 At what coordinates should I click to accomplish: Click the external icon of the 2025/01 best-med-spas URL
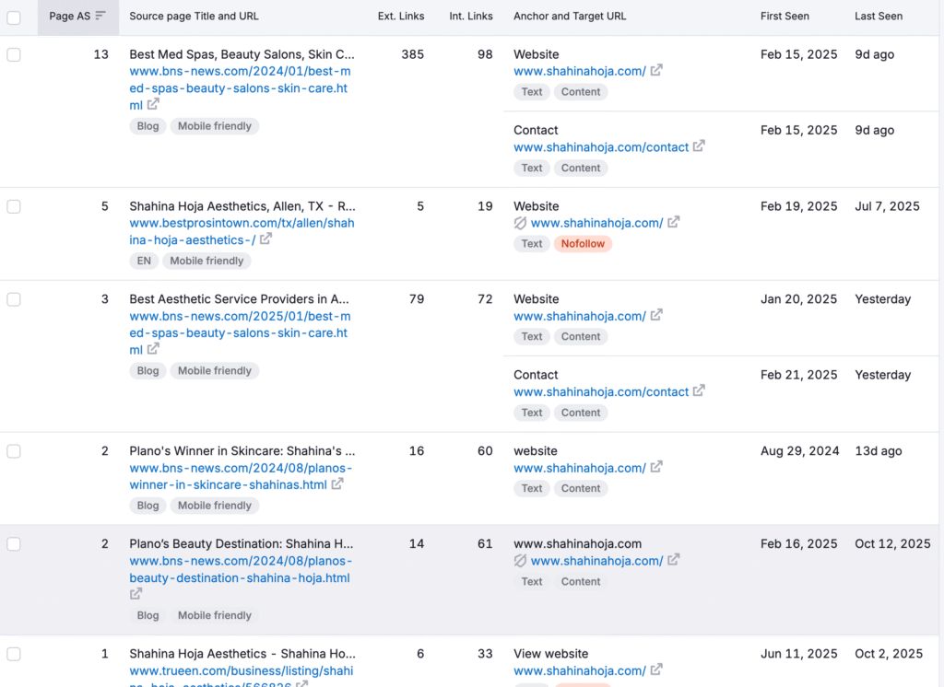pyautogui.click(x=154, y=350)
